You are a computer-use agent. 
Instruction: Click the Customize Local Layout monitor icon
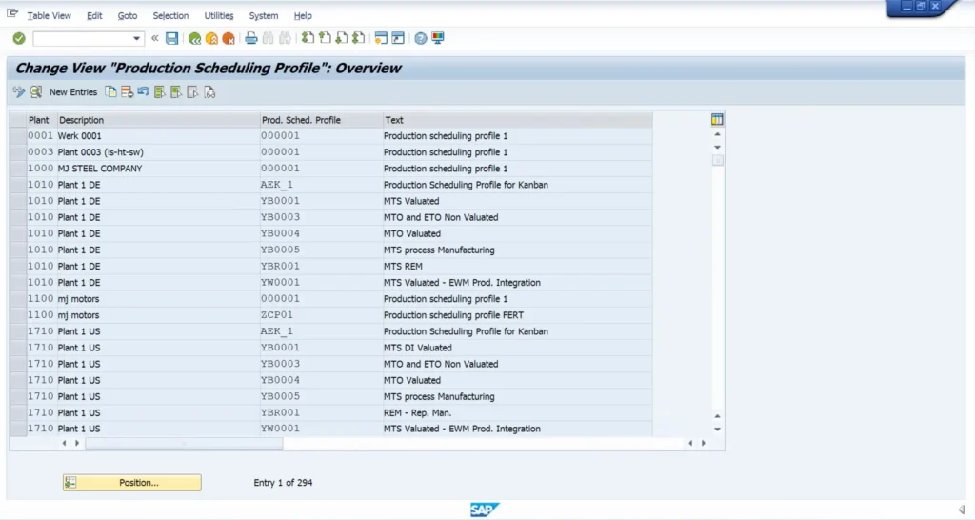tap(438, 38)
